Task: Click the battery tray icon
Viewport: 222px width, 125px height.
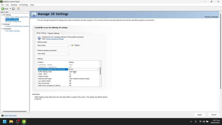Action: (x=207, y=122)
